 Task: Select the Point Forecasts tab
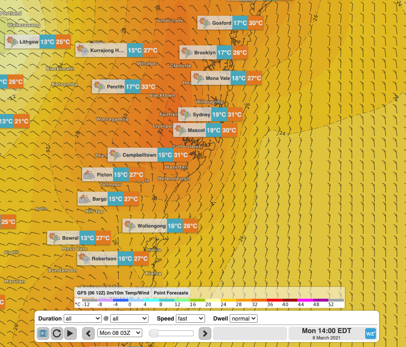point(171,293)
